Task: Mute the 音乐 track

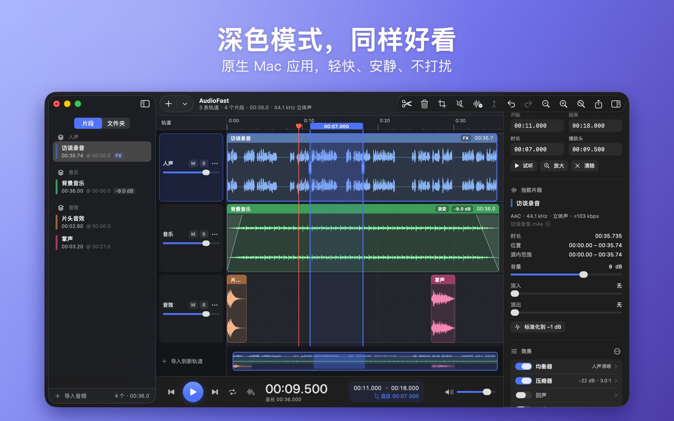Action: [193, 234]
